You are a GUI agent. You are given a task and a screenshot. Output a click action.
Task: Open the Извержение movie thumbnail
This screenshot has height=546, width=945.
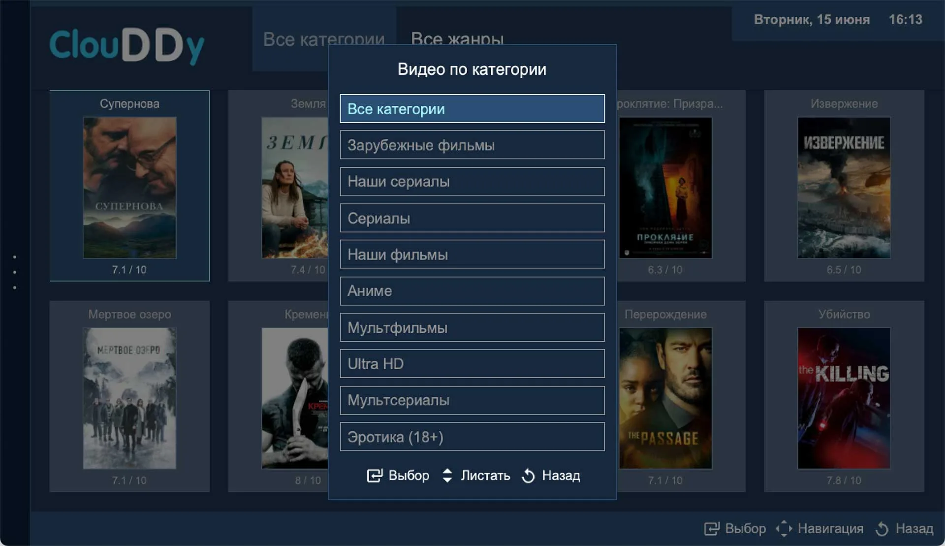(844, 187)
